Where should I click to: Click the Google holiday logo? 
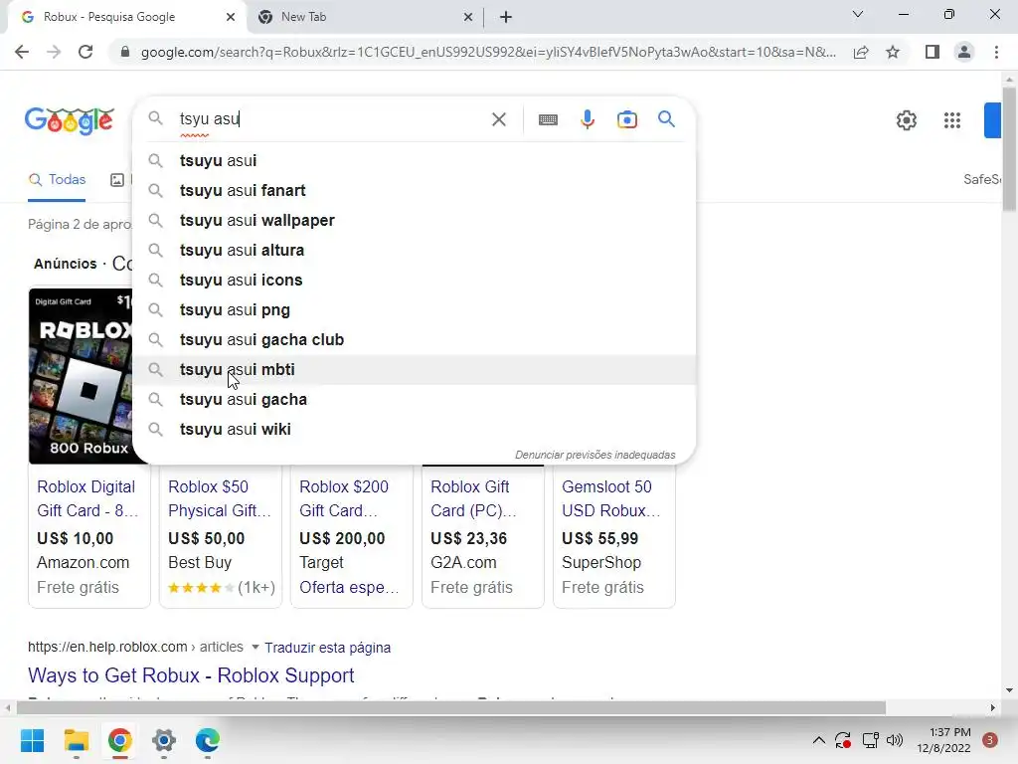[70, 120]
